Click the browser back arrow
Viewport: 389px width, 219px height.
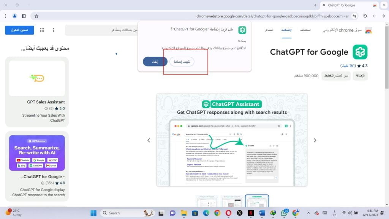[x=383, y=16]
